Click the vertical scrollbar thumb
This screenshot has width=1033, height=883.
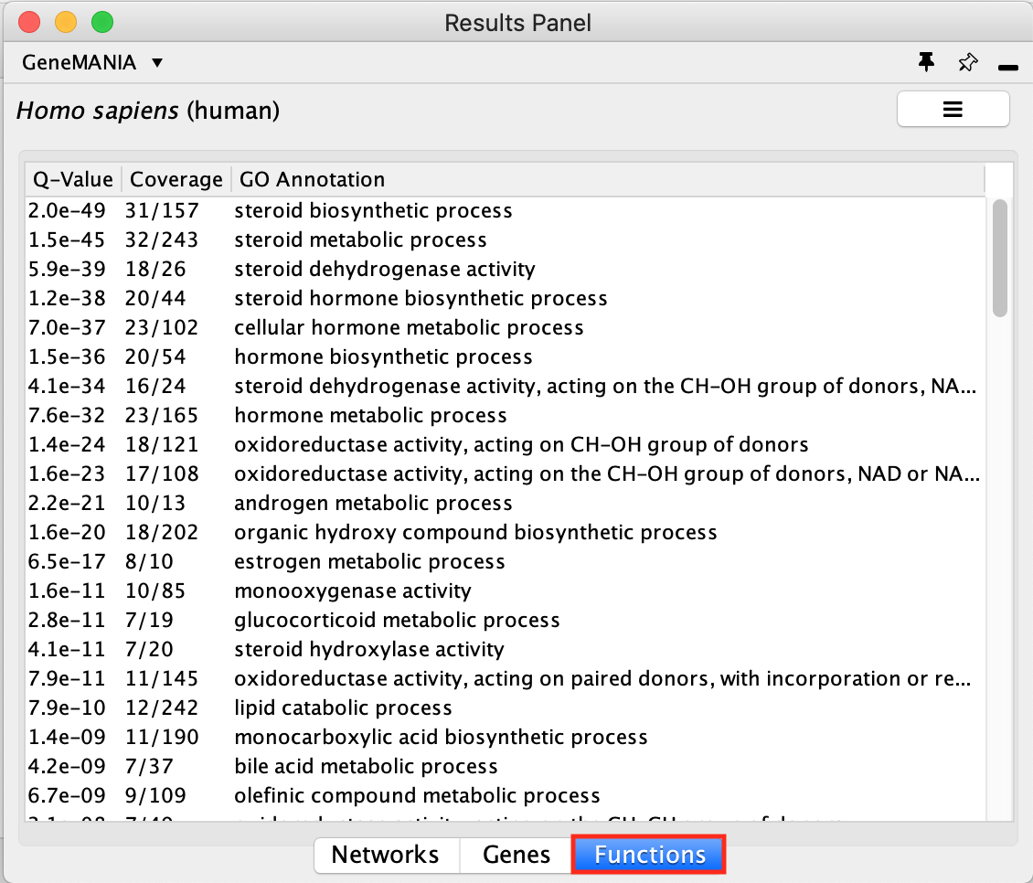999,258
